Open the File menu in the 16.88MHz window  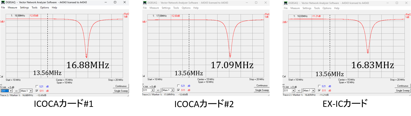pyautogui.click(x=3, y=7)
